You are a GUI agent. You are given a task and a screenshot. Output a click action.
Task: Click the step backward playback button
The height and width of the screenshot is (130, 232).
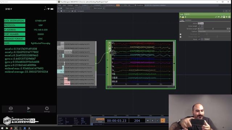[x=157, y=121]
